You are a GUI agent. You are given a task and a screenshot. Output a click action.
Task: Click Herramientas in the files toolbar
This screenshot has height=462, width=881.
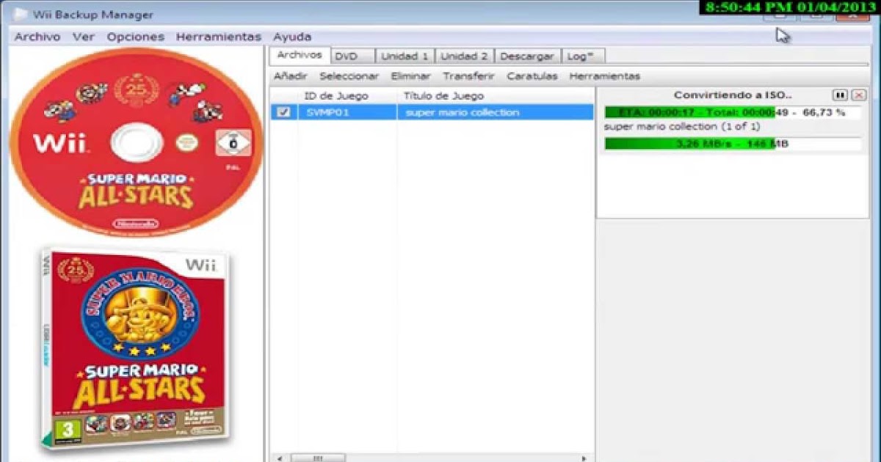[605, 76]
